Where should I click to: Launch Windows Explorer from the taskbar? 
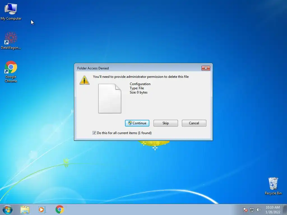tap(25, 210)
